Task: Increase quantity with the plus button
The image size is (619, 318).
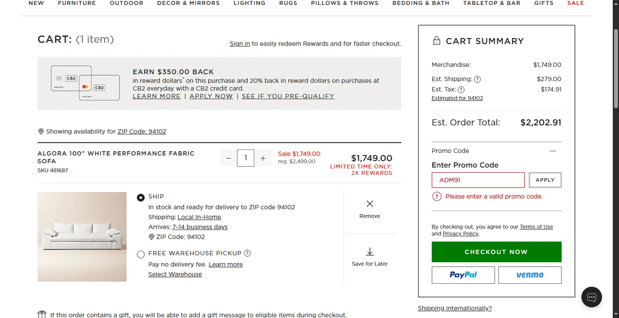Action: 263,158
